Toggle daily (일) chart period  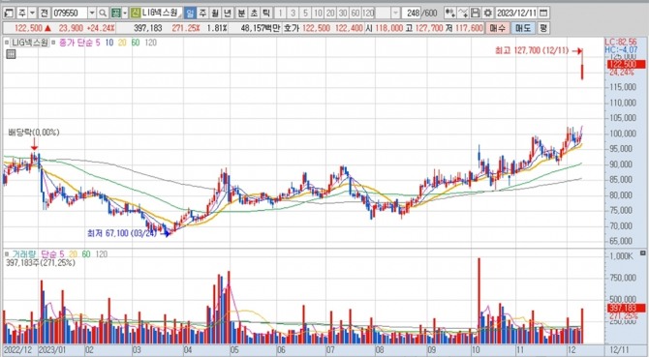pyautogui.click(x=190, y=14)
